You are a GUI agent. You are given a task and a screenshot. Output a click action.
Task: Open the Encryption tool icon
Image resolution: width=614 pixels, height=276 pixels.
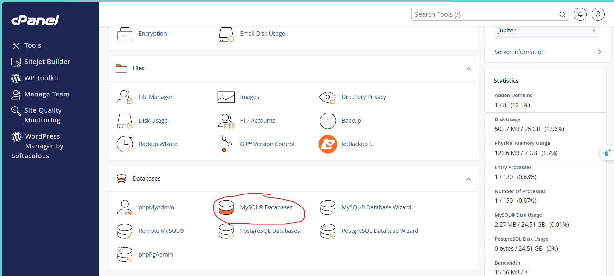[x=124, y=34]
